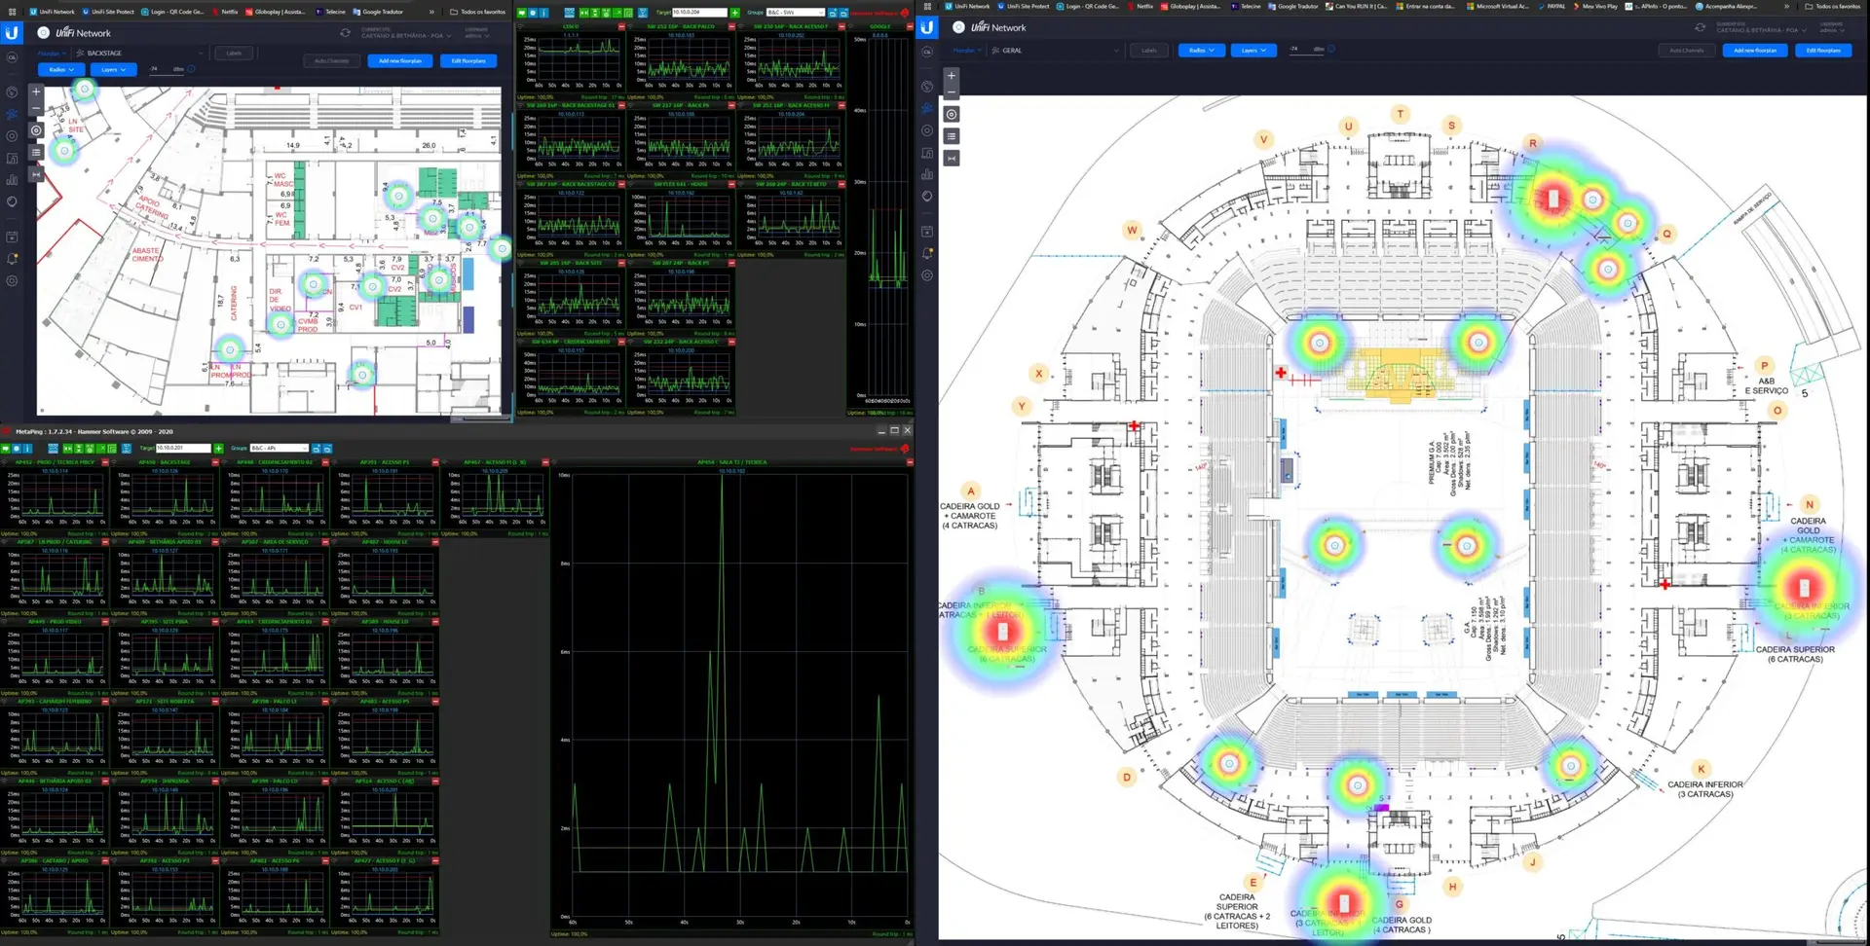This screenshot has width=1870, height=946.
Task: Click Labels button in BACKSTAGE window
Action: (234, 53)
